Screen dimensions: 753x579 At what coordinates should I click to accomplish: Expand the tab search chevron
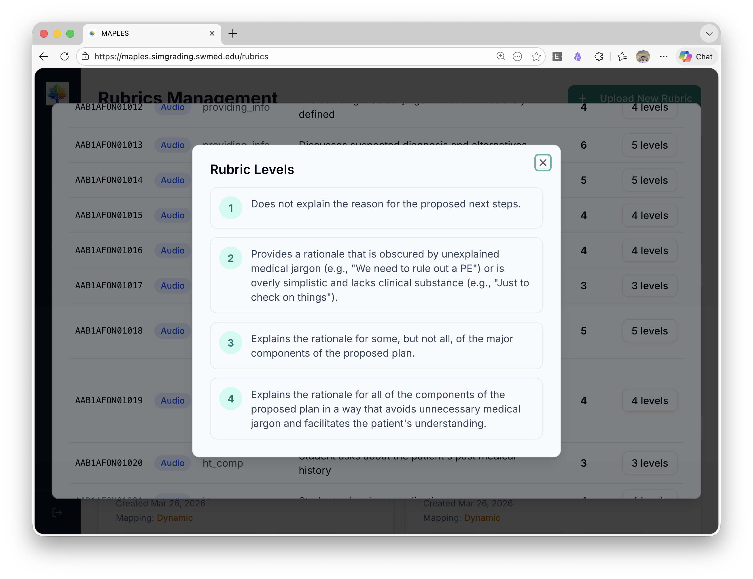709,34
